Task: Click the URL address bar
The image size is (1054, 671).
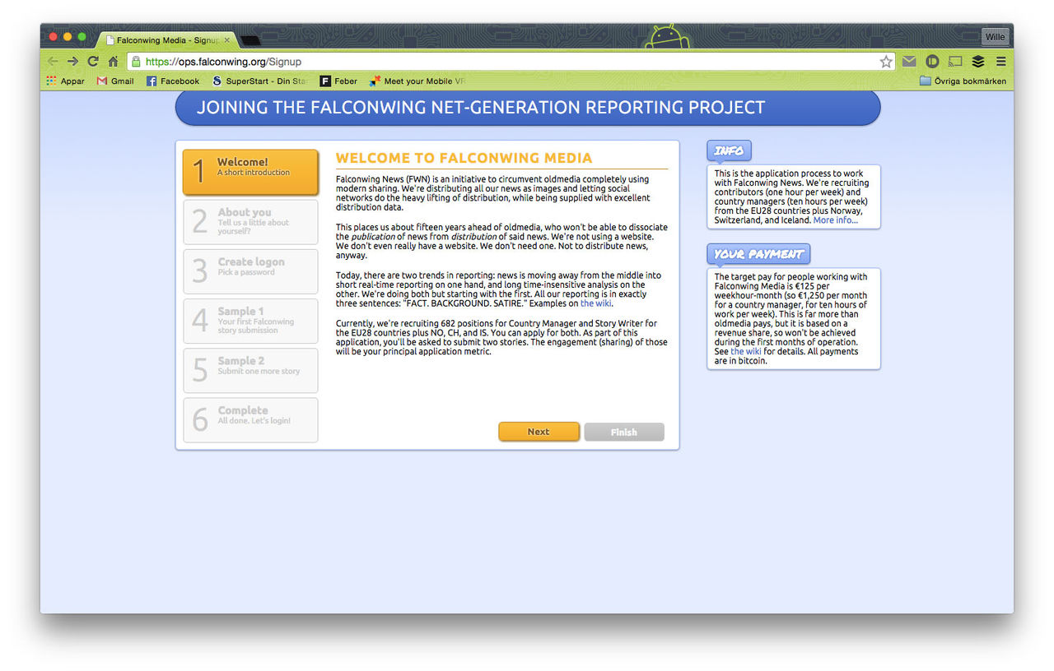Action: pos(494,62)
